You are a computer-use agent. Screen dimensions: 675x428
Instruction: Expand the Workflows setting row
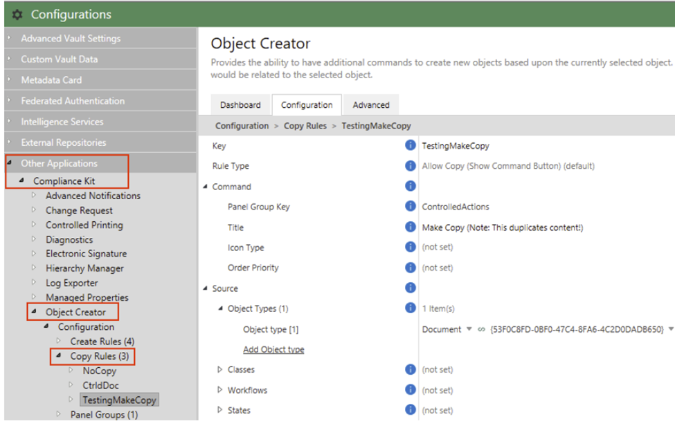coord(220,390)
